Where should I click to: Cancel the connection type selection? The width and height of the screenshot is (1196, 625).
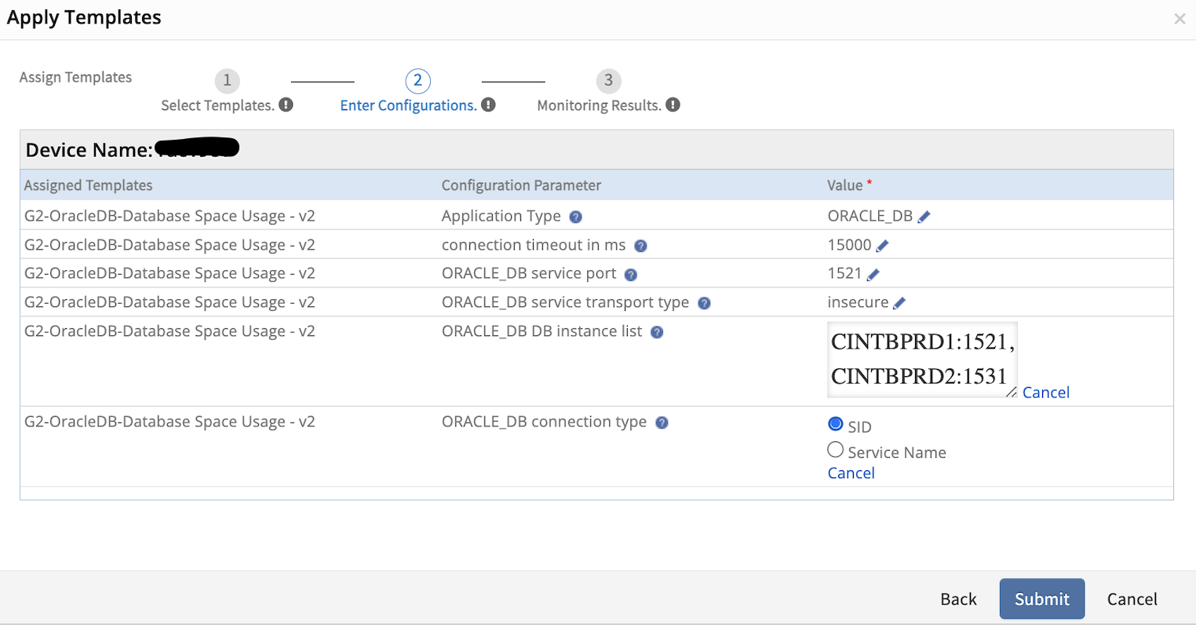[851, 473]
